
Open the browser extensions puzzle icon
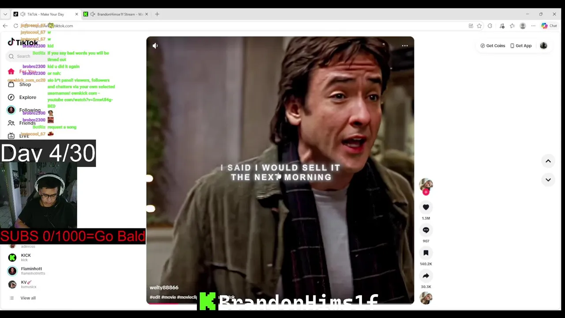(x=490, y=26)
